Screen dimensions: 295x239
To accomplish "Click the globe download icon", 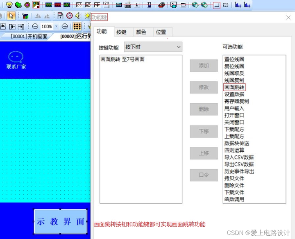I will [x=195, y=5].
